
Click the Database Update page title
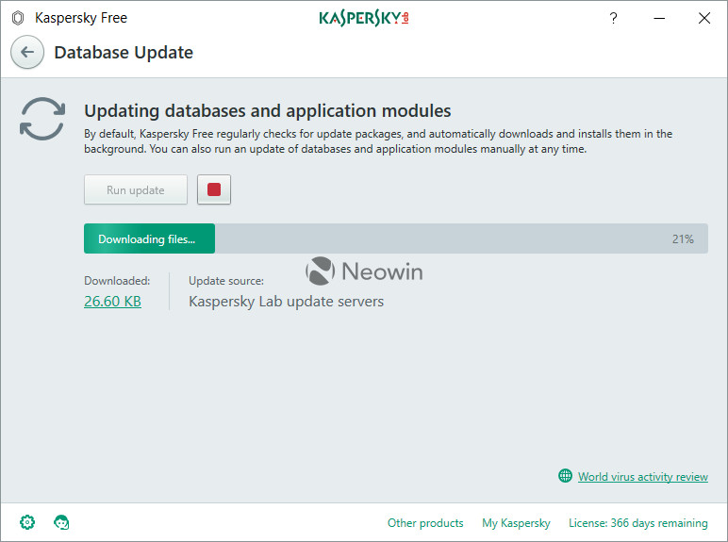pyautogui.click(x=124, y=53)
